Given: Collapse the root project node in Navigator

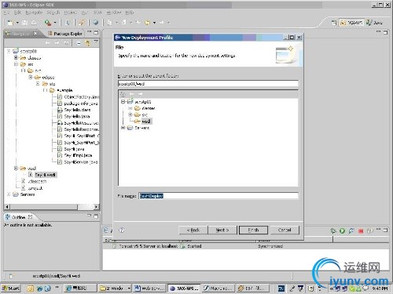Looking at the screenshot, I should [9, 51].
